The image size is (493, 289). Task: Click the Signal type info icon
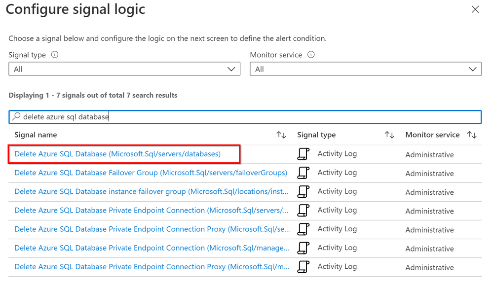pos(55,55)
